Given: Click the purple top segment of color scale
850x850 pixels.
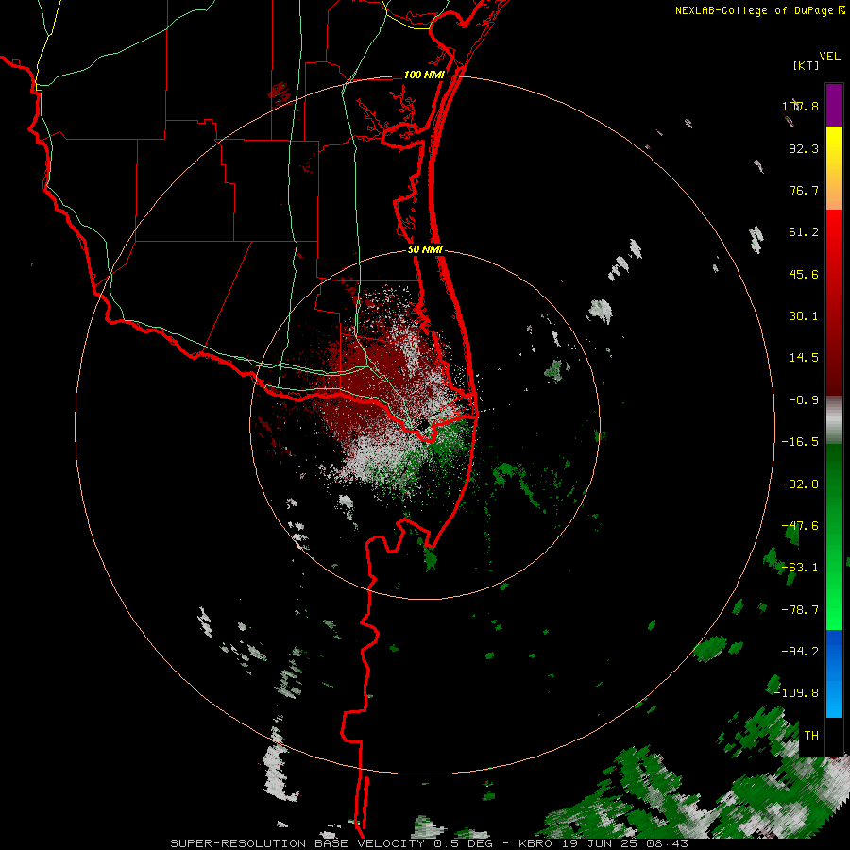Looking at the screenshot, I should pos(834,105).
